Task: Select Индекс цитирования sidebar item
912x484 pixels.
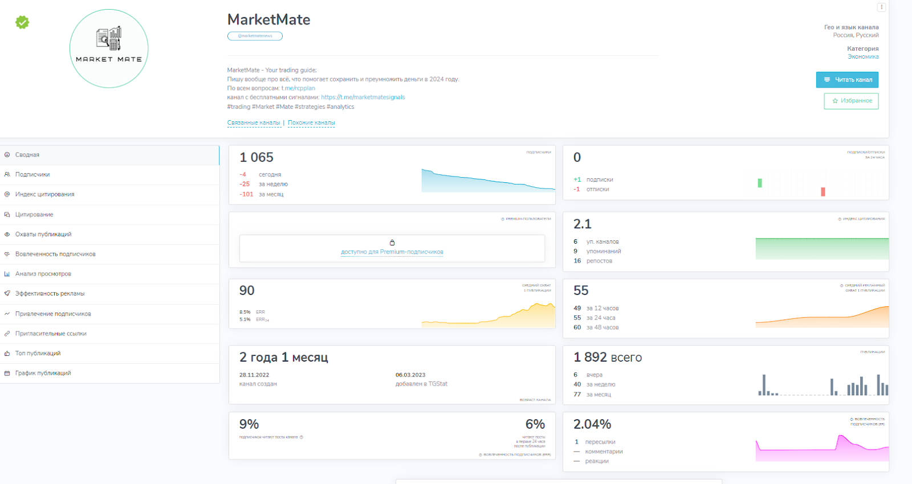Action: coord(109,195)
